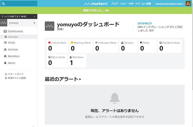Open the Services count card
The image size is (193, 127).
[x=128, y=46]
